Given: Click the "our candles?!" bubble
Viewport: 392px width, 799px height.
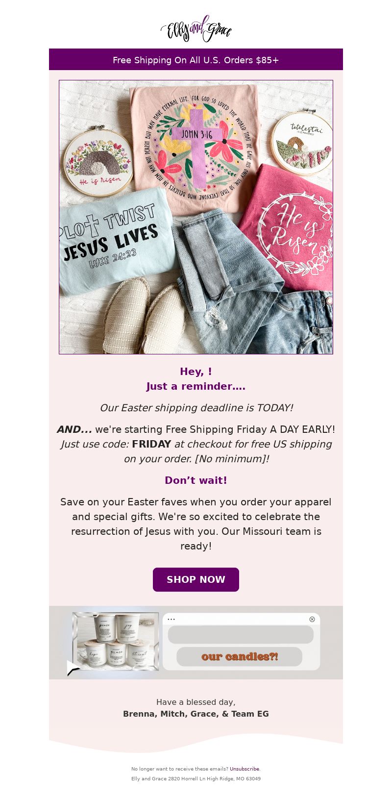Looking at the screenshot, I should 240,656.
